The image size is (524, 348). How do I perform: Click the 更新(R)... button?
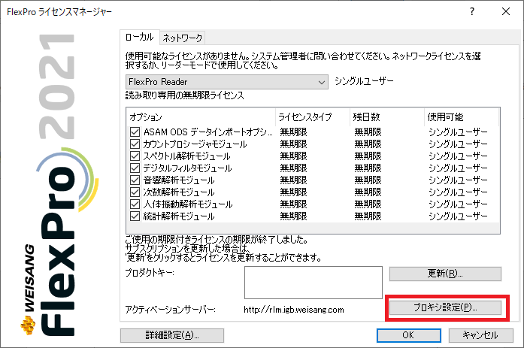point(445,274)
